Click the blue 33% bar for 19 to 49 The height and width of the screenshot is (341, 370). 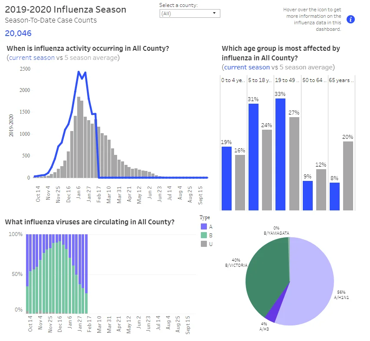280,154
